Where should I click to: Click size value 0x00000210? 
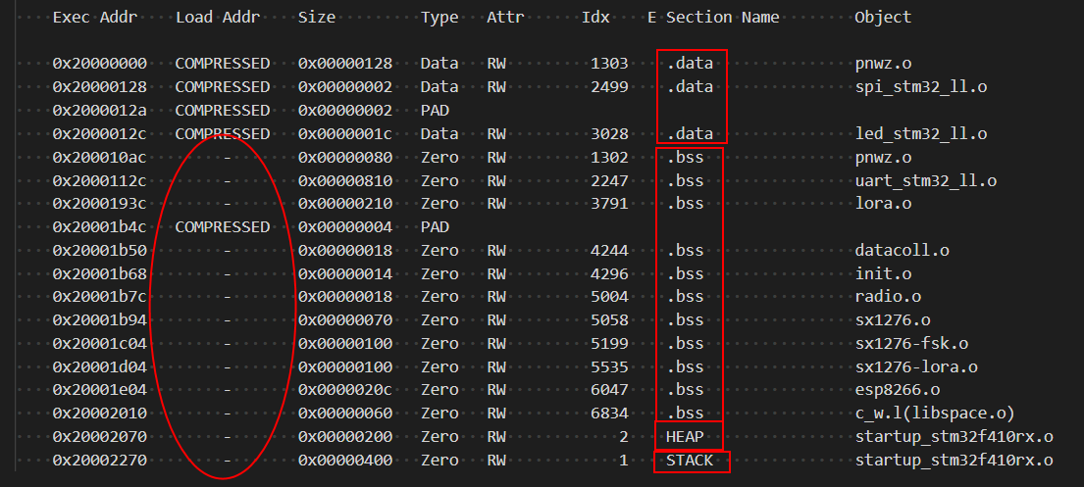(345, 204)
